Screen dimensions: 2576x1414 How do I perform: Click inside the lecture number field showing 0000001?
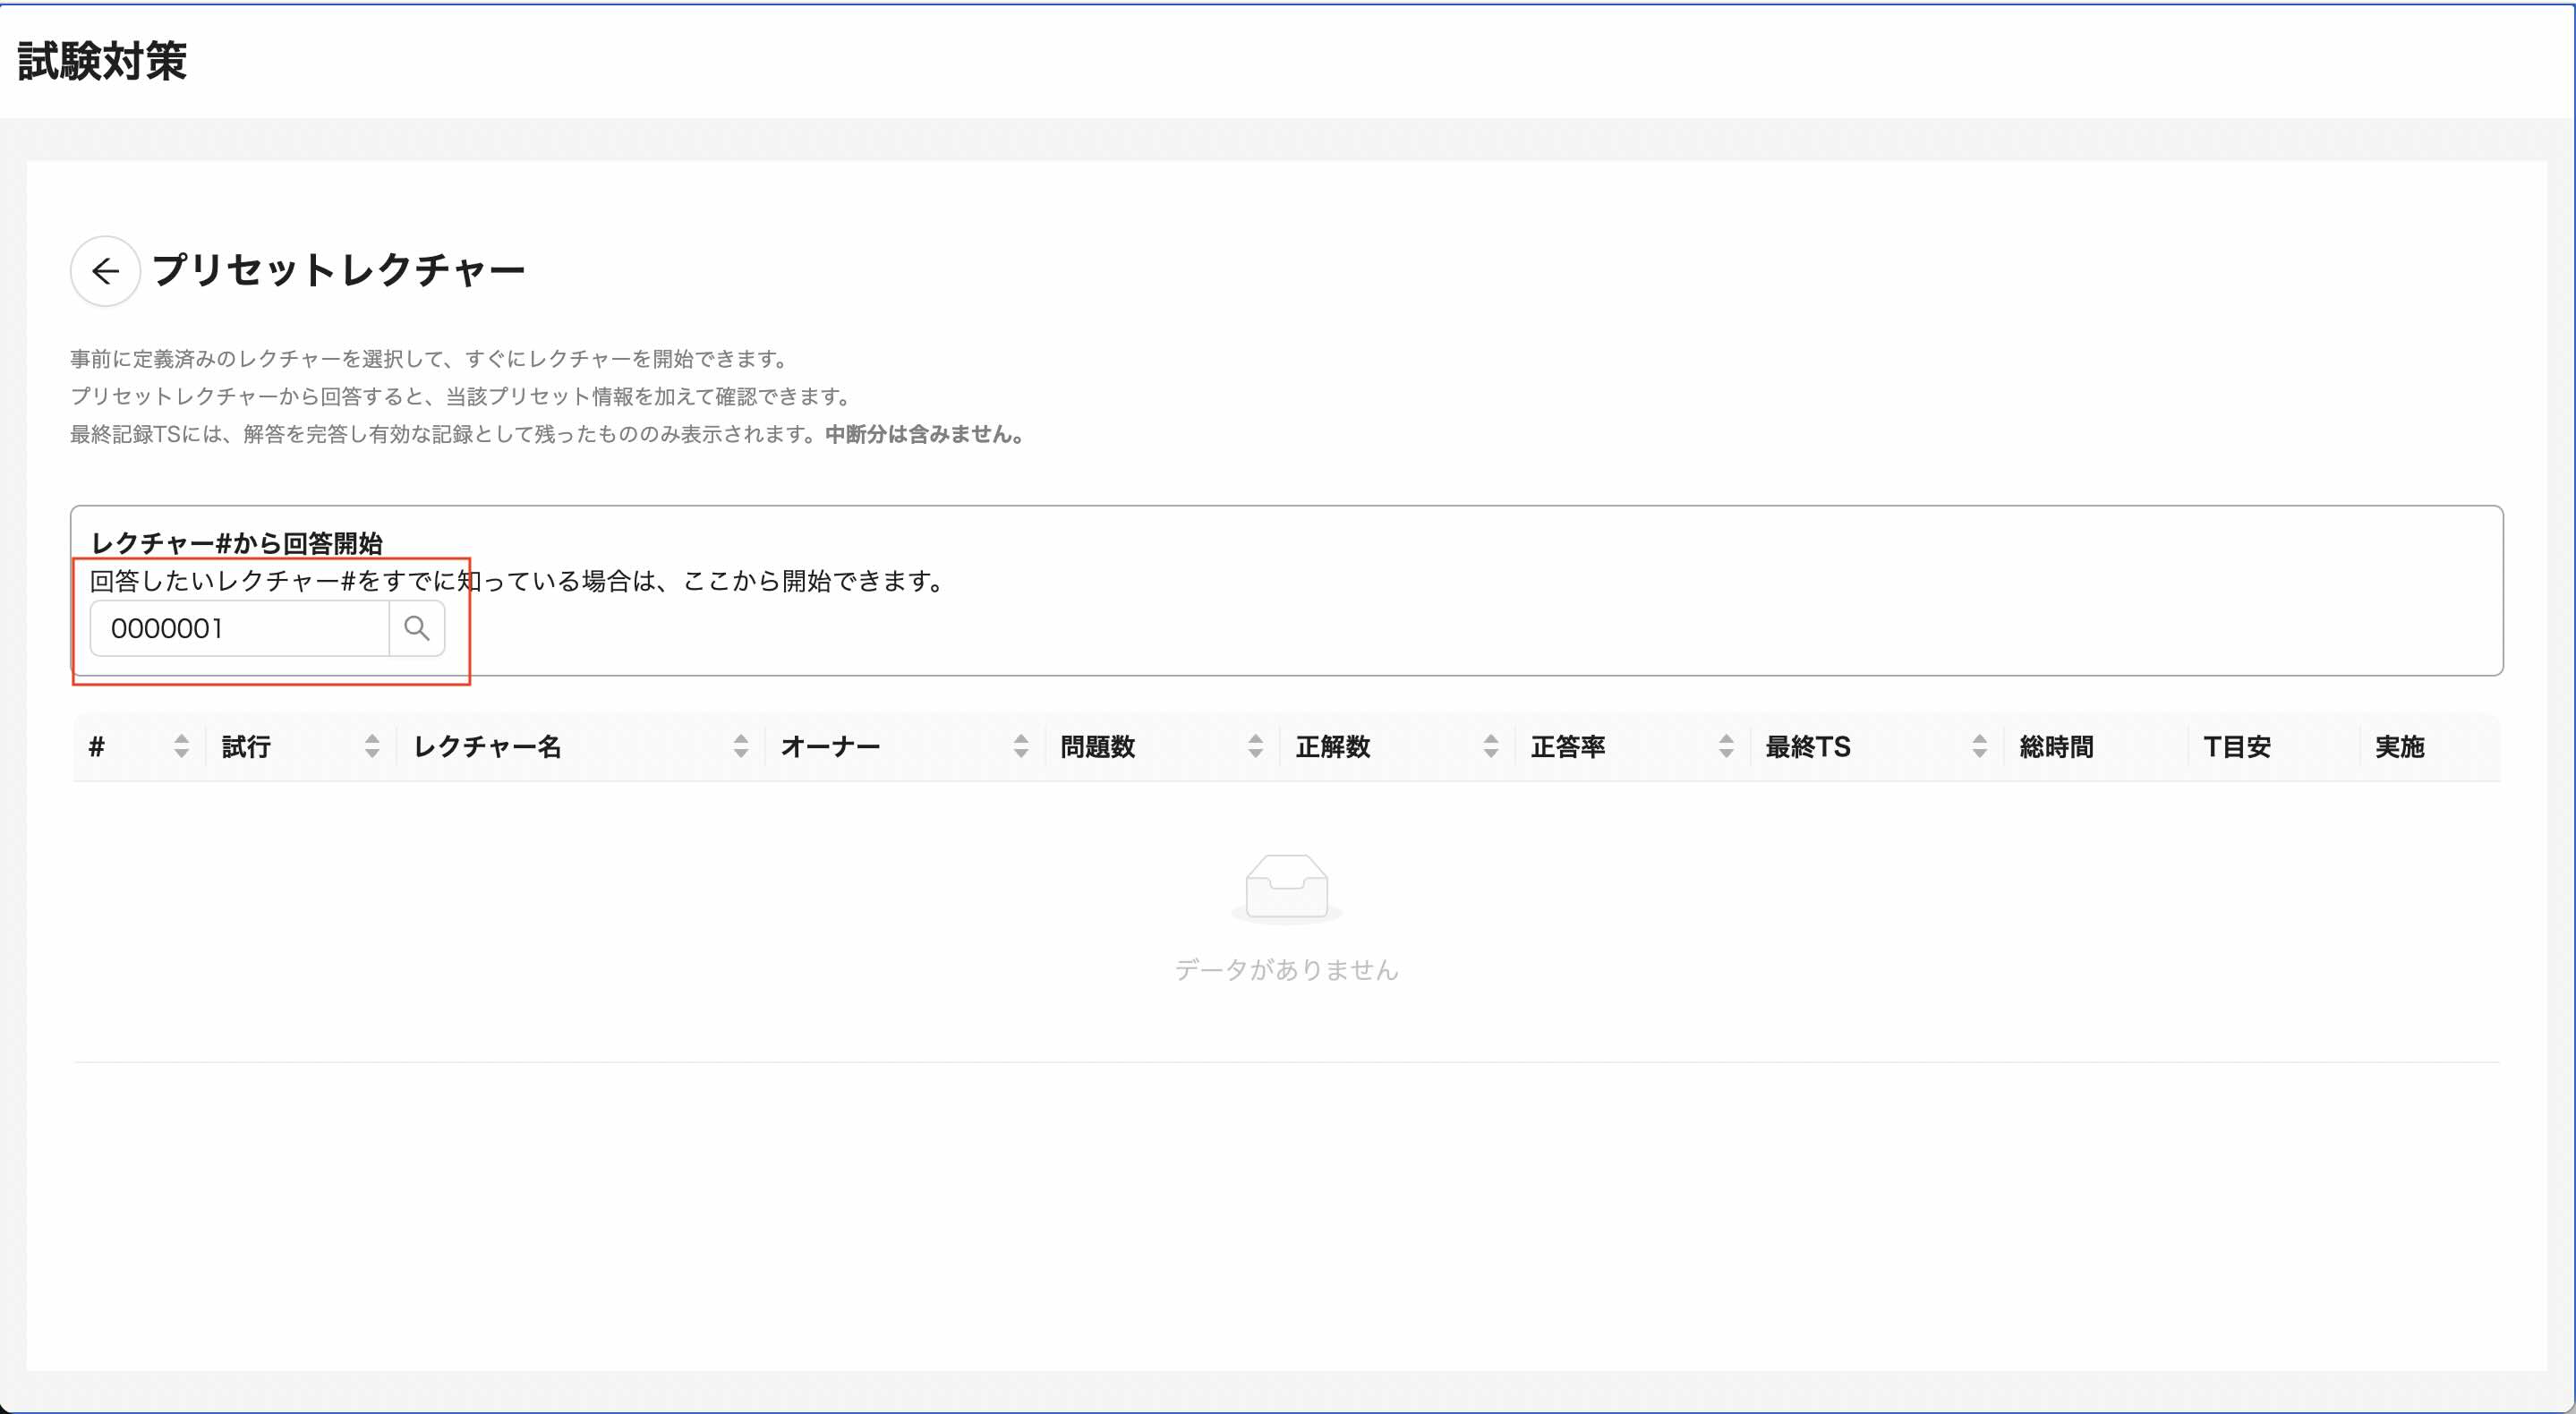[240, 628]
